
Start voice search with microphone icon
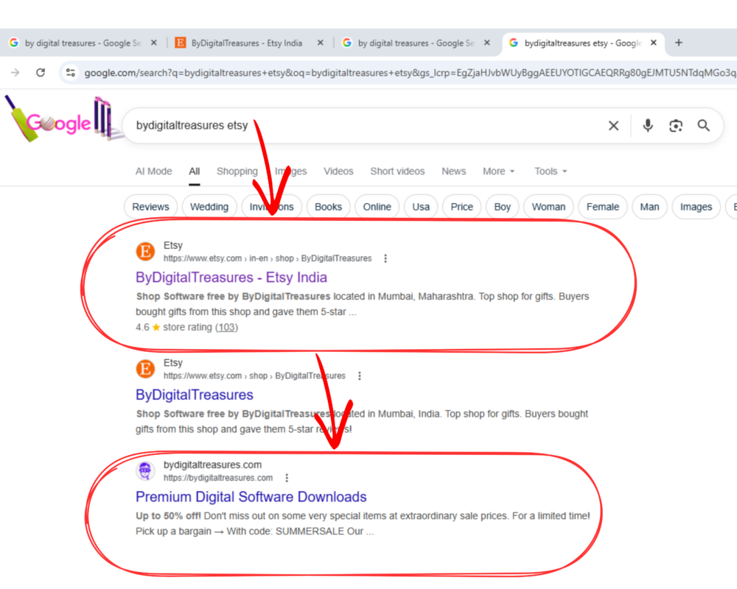(x=648, y=125)
